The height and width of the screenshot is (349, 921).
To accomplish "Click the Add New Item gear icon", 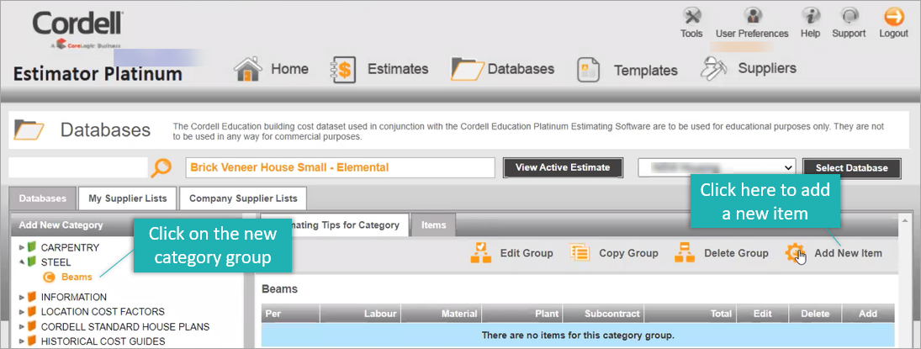I will pos(796,253).
